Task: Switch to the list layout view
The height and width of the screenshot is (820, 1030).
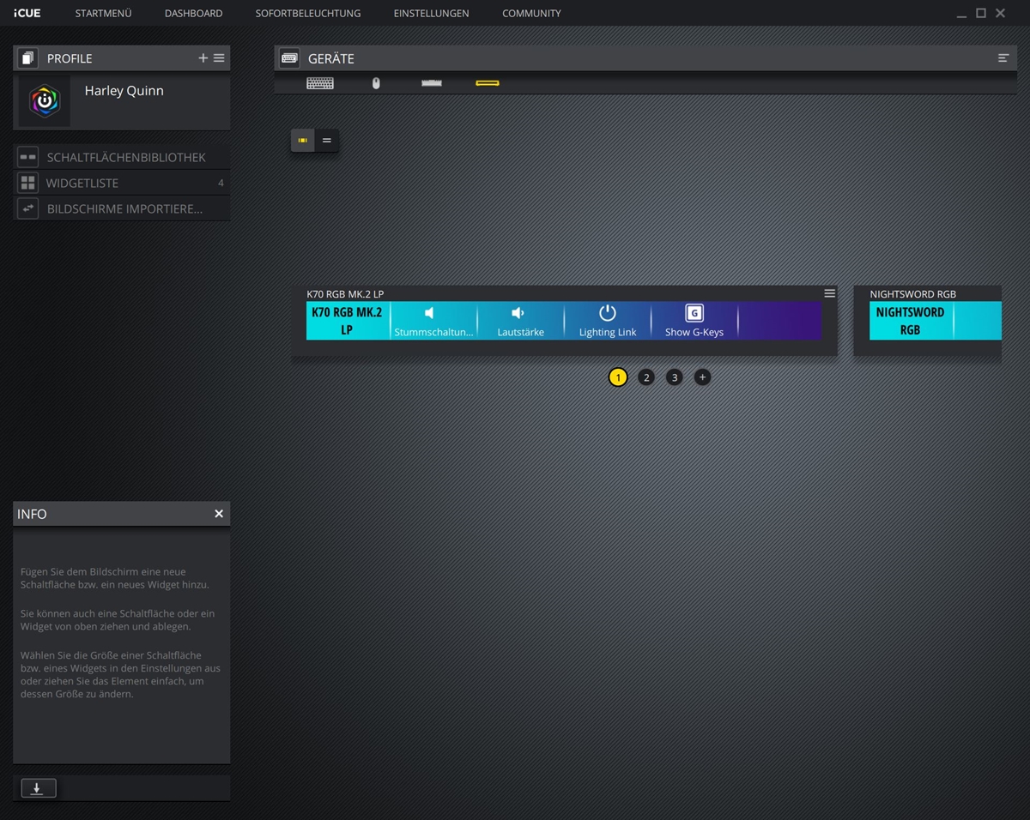Action: tap(327, 141)
